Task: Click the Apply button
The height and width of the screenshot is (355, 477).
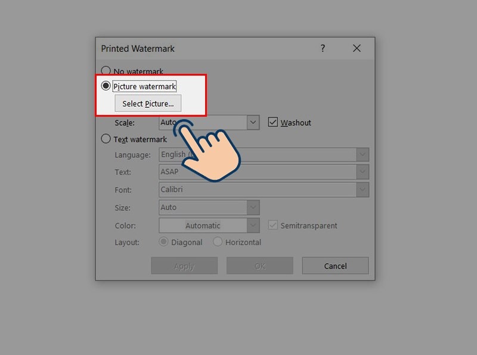Action: [184, 266]
